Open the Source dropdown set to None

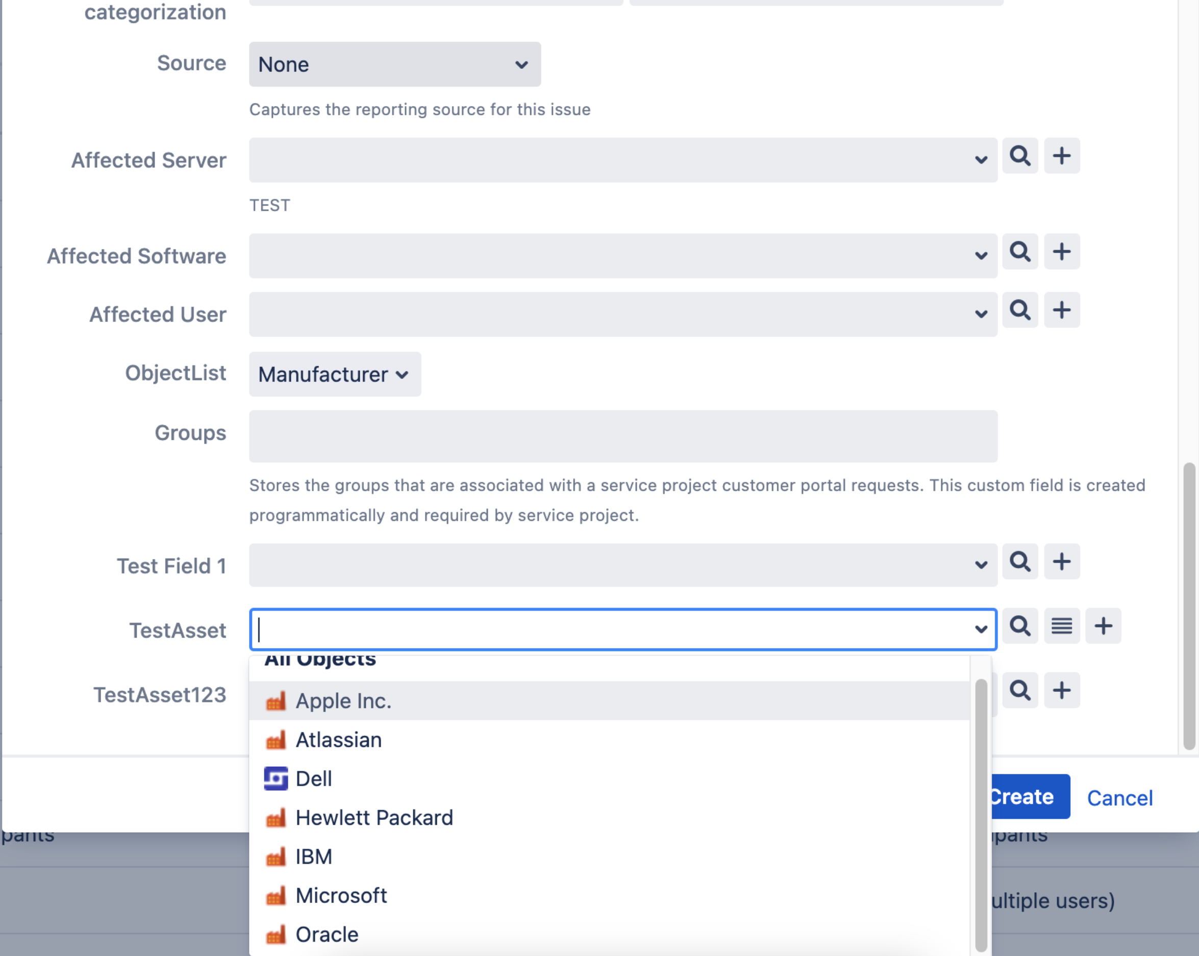point(395,64)
